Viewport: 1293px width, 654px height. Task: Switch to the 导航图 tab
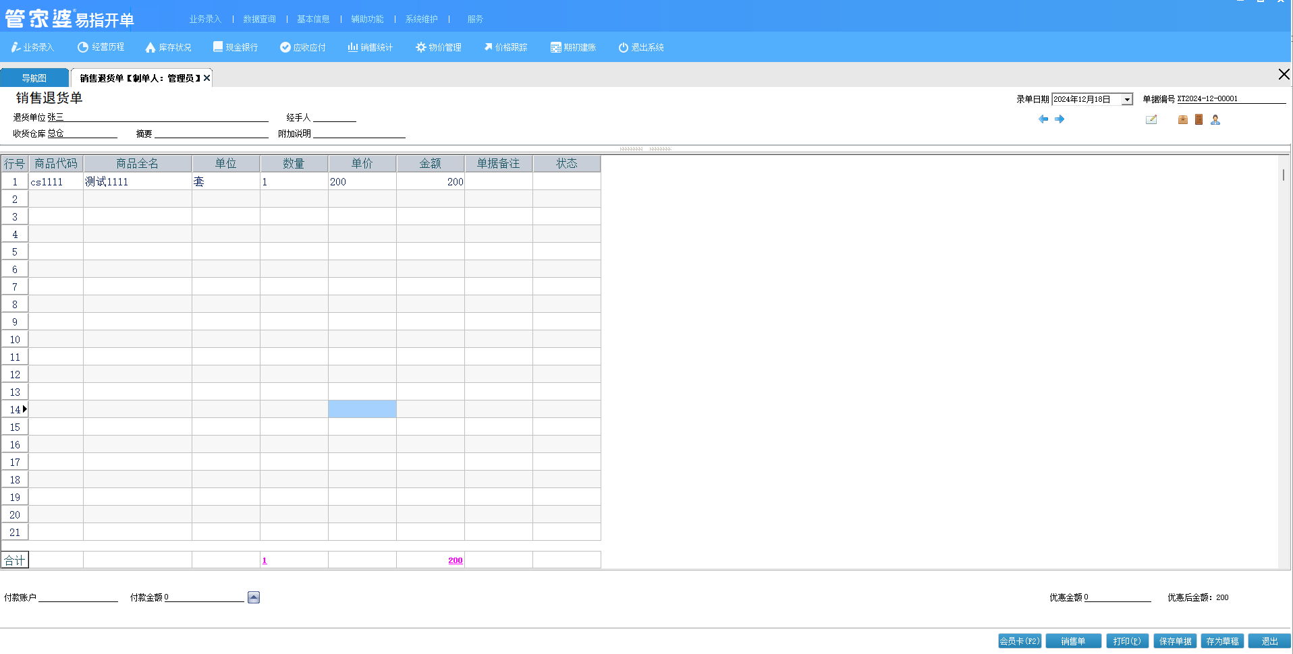(34, 78)
